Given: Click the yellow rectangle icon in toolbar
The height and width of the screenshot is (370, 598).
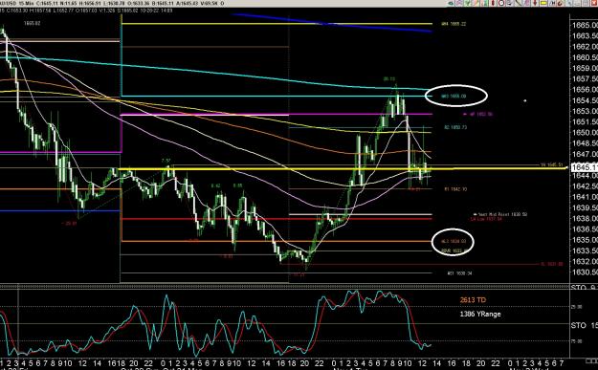Looking at the screenshot, I should click(x=543, y=3).
